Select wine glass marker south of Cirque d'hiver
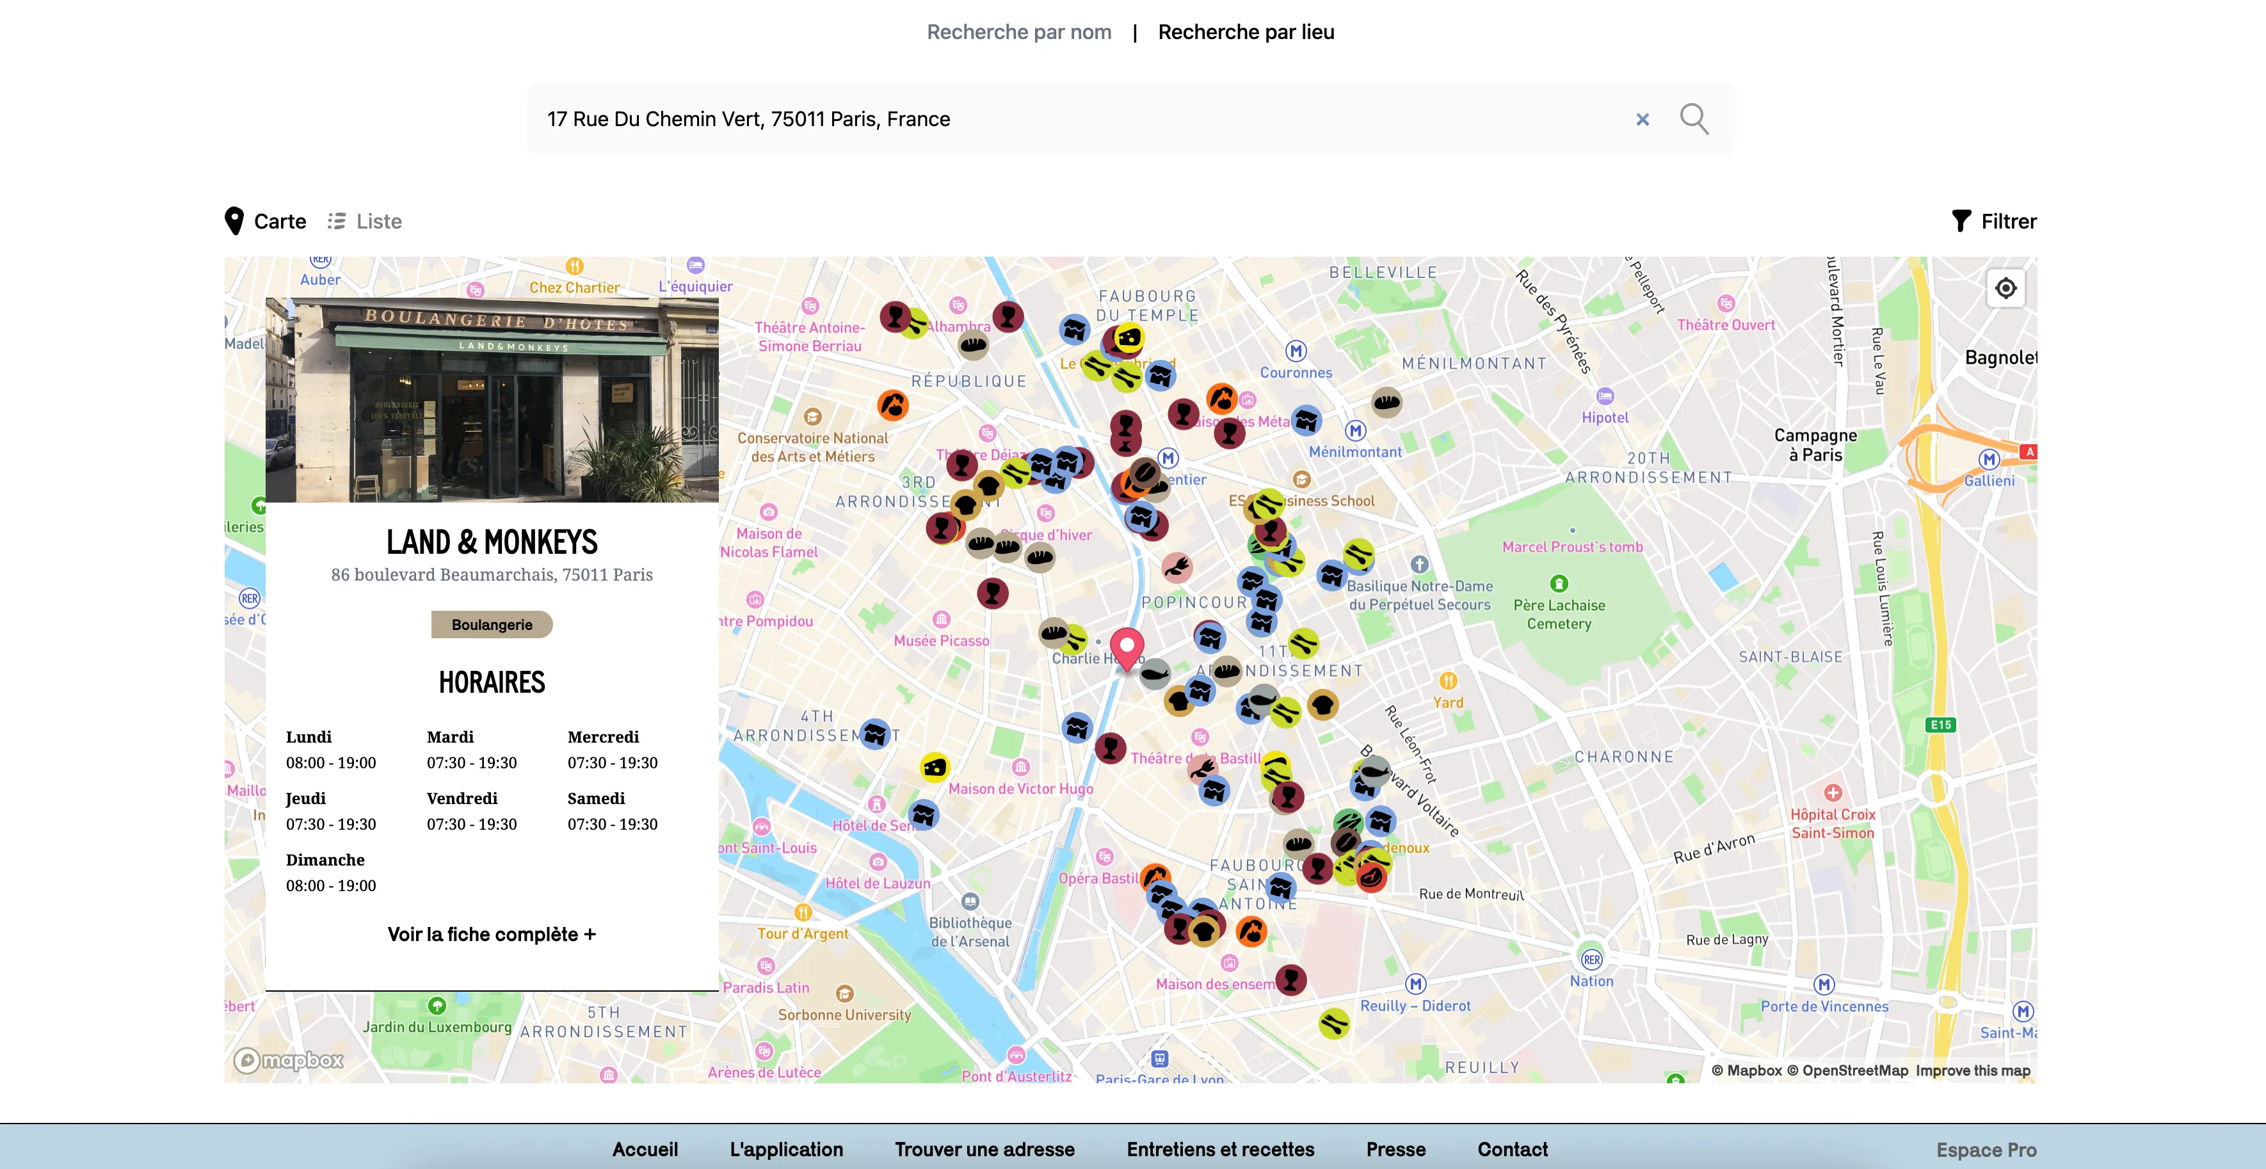The height and width of the screenshot is (1169, 2266). point(992,593)
